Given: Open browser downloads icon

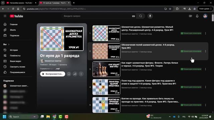Looking at the screenshot, I should 190,9.
